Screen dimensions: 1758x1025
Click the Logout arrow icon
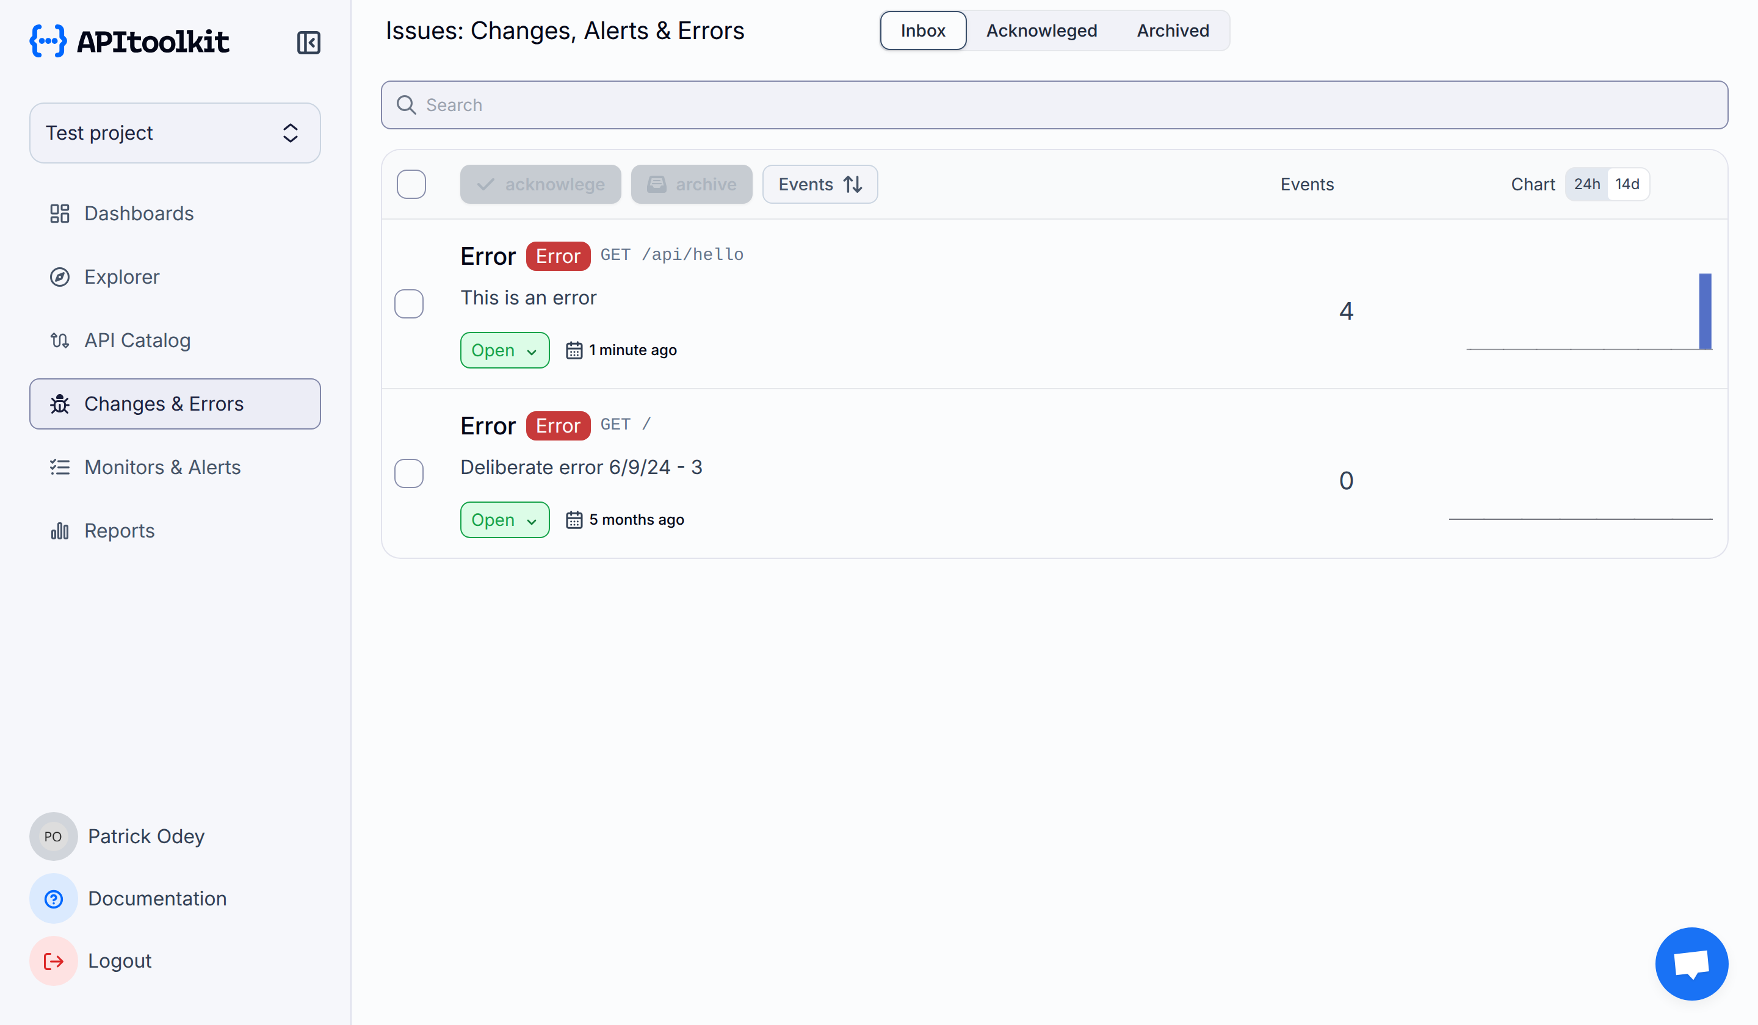coord(54,961)
